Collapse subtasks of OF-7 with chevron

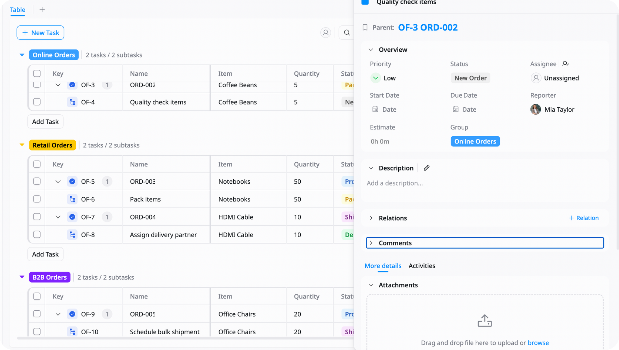click(58, 217)
